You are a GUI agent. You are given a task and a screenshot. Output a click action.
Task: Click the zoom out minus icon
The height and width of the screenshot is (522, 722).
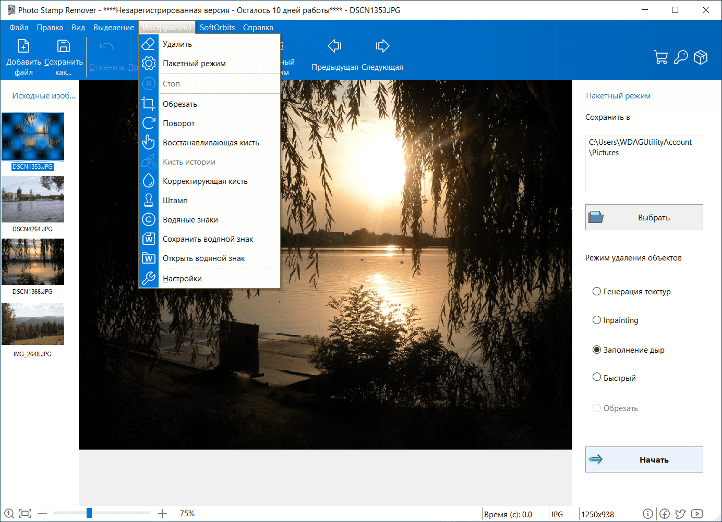pos(42,514)
